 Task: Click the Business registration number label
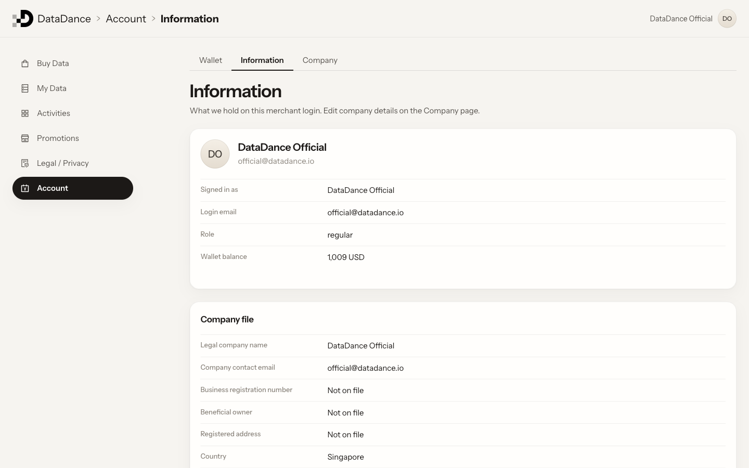[x=246, y=390]
